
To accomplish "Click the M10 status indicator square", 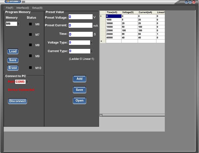I will pos(30,67).
